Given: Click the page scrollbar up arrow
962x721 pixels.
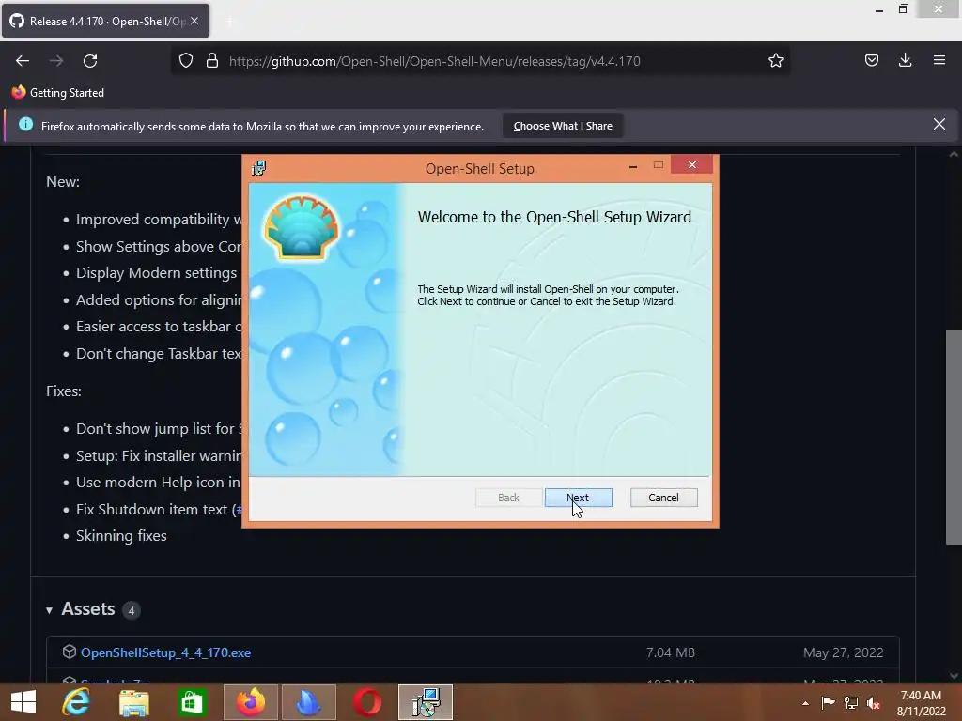Looking at the screenshot, I should 954,154.
